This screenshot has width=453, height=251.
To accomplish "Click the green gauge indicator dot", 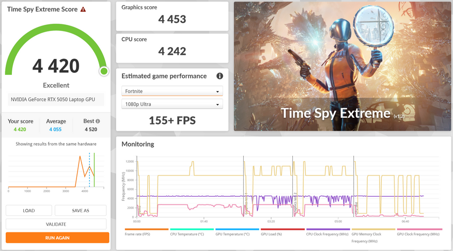I will [x=104, y=71].
